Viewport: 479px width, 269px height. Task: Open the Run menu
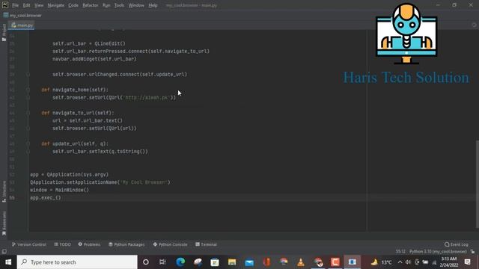pyautogui.click(x=106, y=5)
